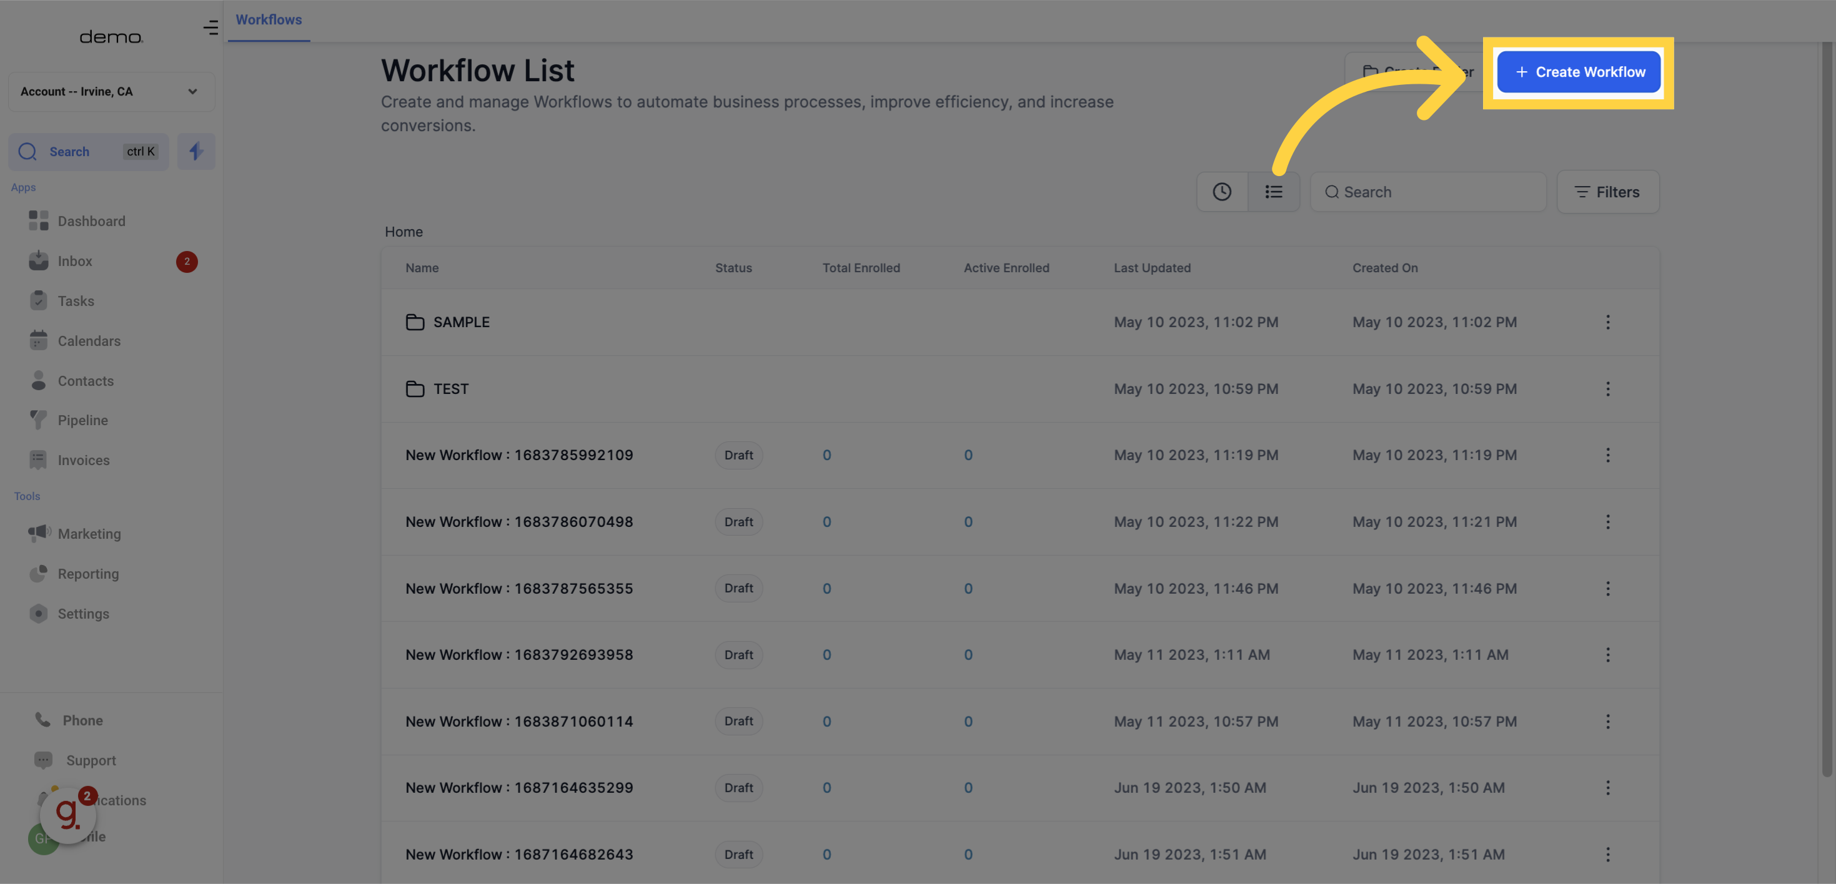Open options for workflow 1687164635299

(1607, 788)
